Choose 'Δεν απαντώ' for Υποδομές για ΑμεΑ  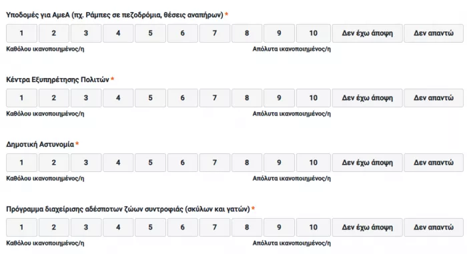coord(434,33)
